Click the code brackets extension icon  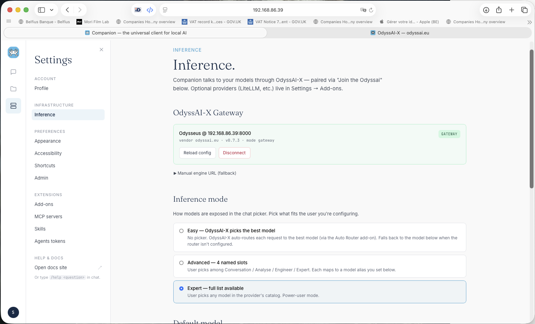coord(150,10)
